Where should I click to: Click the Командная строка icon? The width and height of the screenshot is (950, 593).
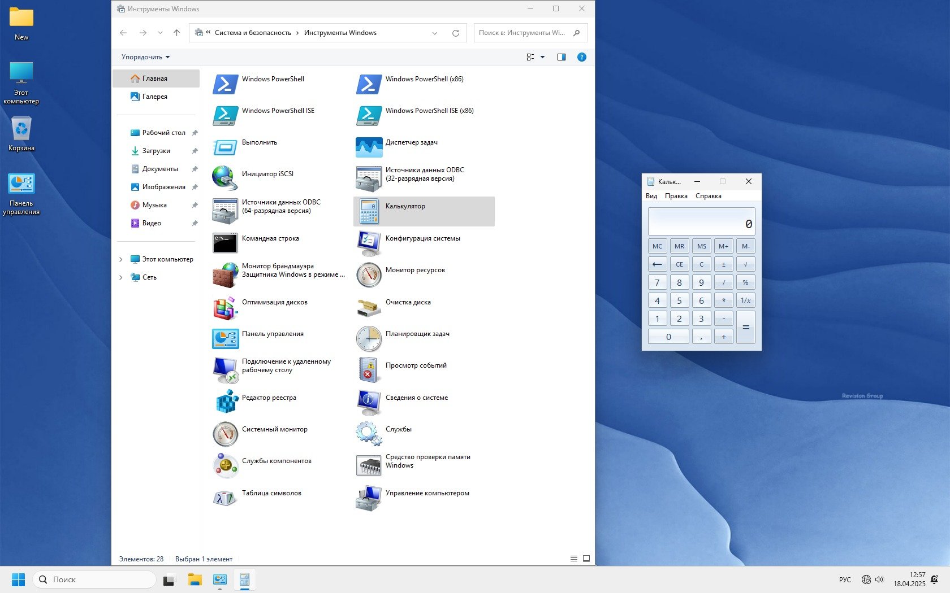click(225, 243)
